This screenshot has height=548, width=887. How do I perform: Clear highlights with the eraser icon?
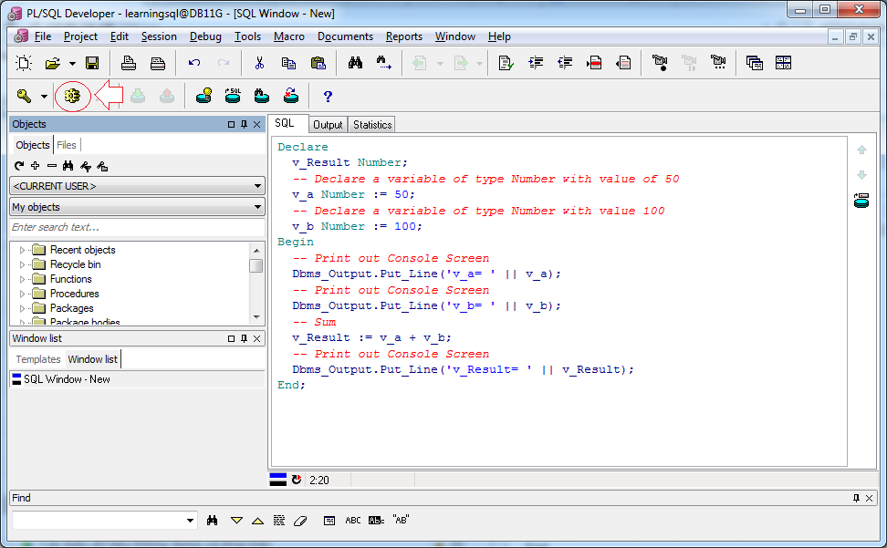pyautogui.click(x=300, y=521)
